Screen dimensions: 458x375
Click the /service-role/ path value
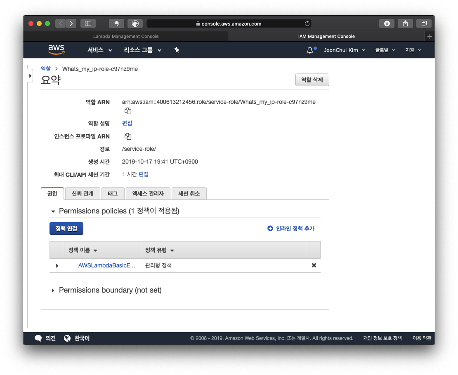[139, 149]
